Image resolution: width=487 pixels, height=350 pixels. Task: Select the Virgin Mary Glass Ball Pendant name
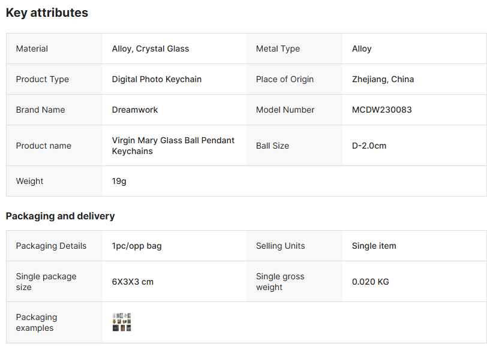[173, 146]
